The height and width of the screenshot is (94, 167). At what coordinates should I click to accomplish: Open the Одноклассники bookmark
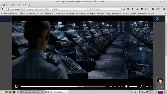[130, 14]
